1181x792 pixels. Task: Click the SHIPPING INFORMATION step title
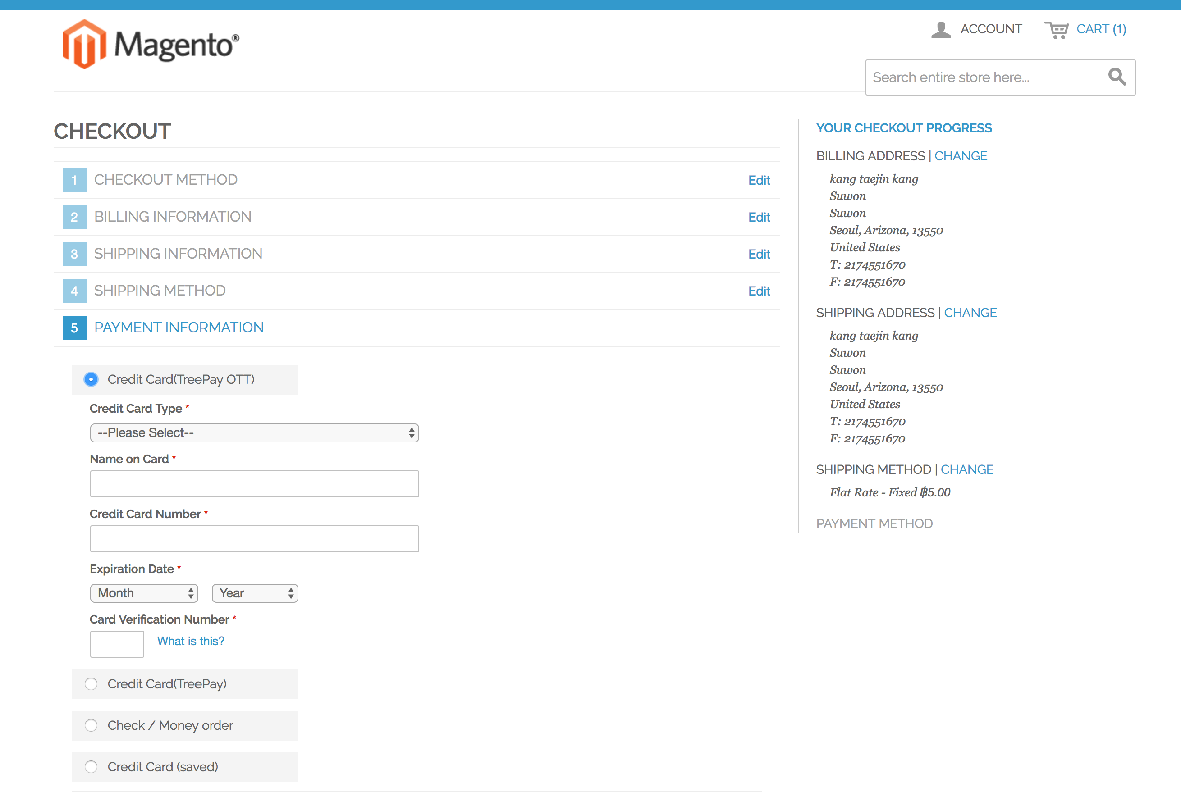(179, 254)
